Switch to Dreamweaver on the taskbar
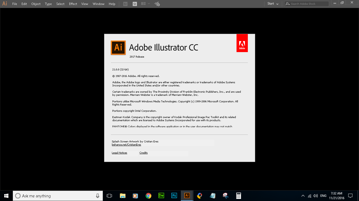This screenshot has height=201, width=359. (161, 196)
